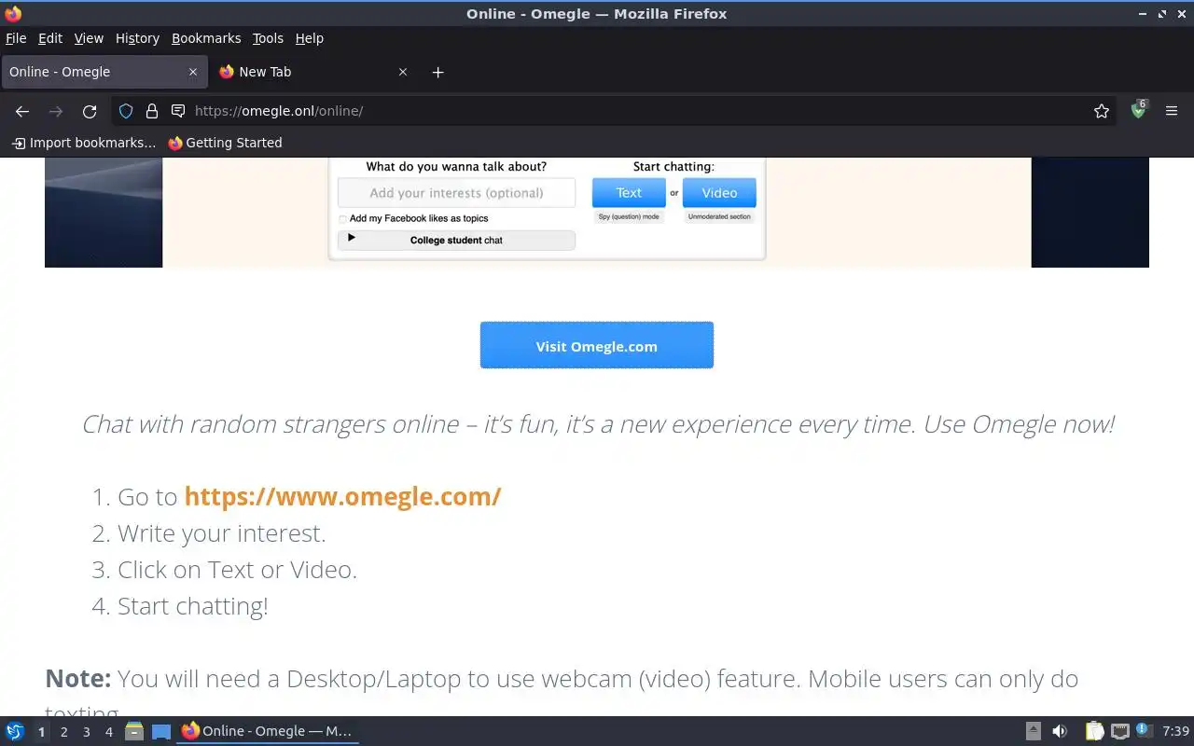Image resolution: width=1194 pixels, height=746 pixels.
Task: Switch to workspace 4
Action: pyautogui.click(x=108, y=732)
